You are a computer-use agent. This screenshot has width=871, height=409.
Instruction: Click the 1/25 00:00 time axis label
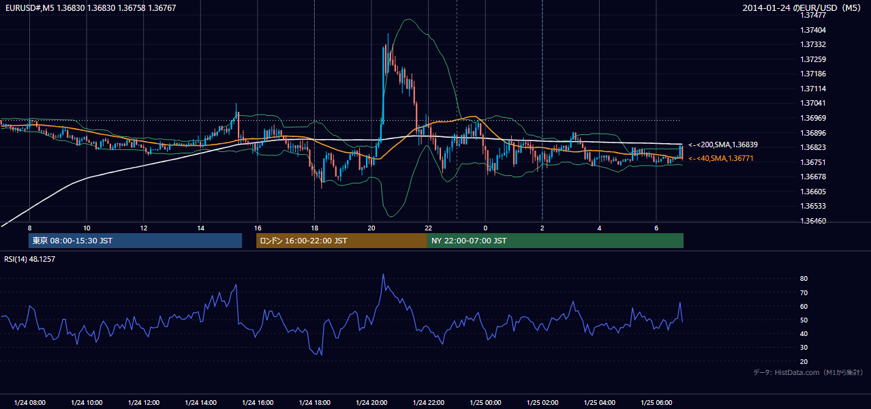click(486, 403)
